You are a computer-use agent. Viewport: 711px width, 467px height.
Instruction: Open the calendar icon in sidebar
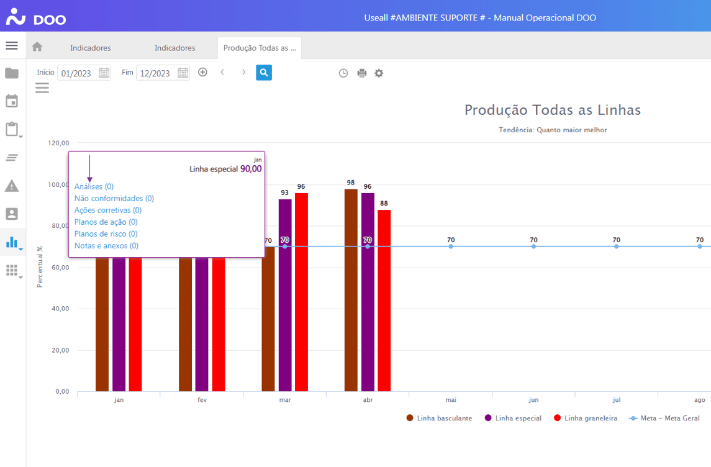12,101
